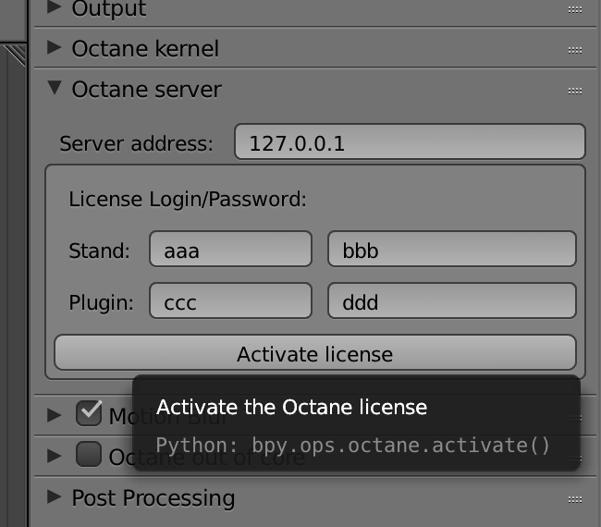
Task: Click the Octane server panel drag grip
Action: click(x=574, y=90)
